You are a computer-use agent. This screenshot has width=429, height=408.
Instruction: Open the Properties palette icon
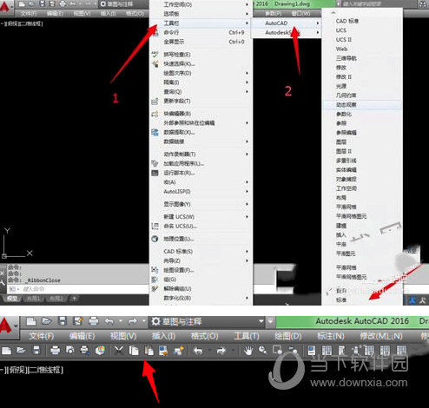pyautogui.click(x=312, y=351)
